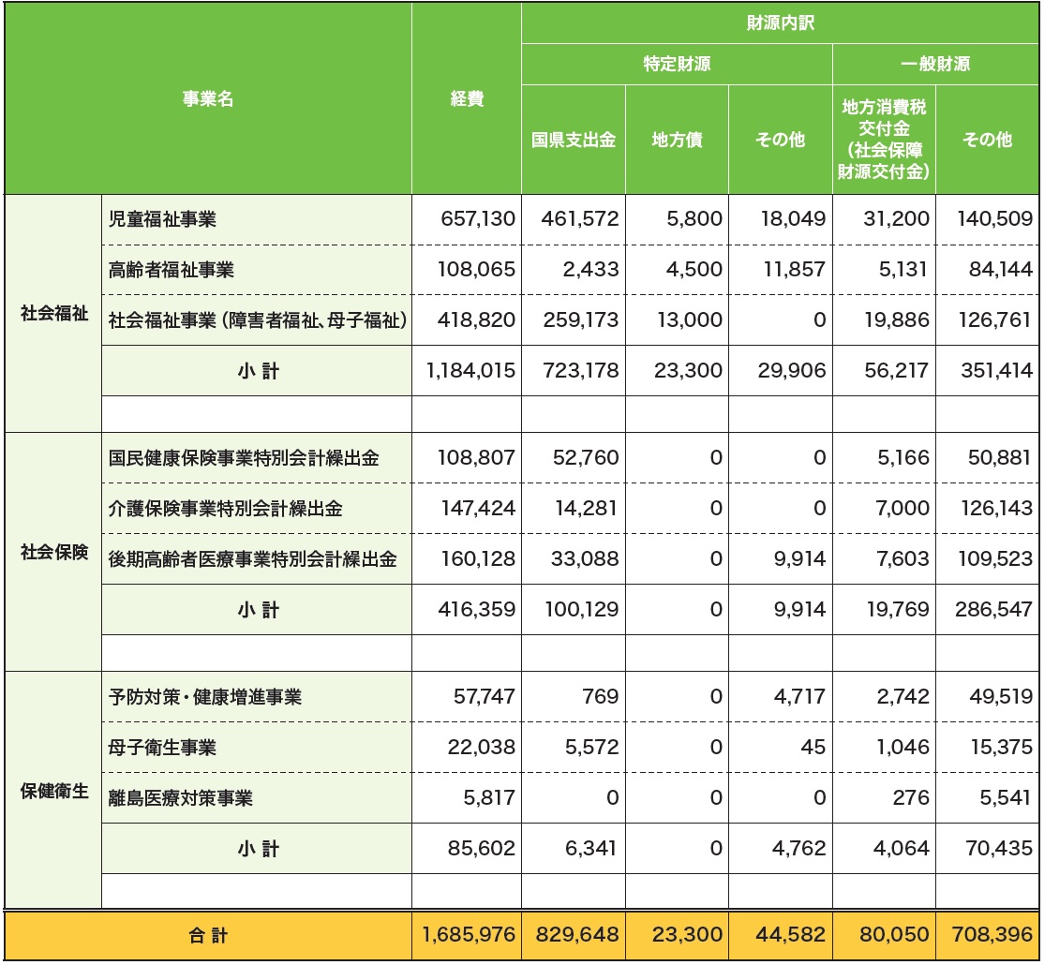Select the grand total 1,685,976

pos(469,935)
